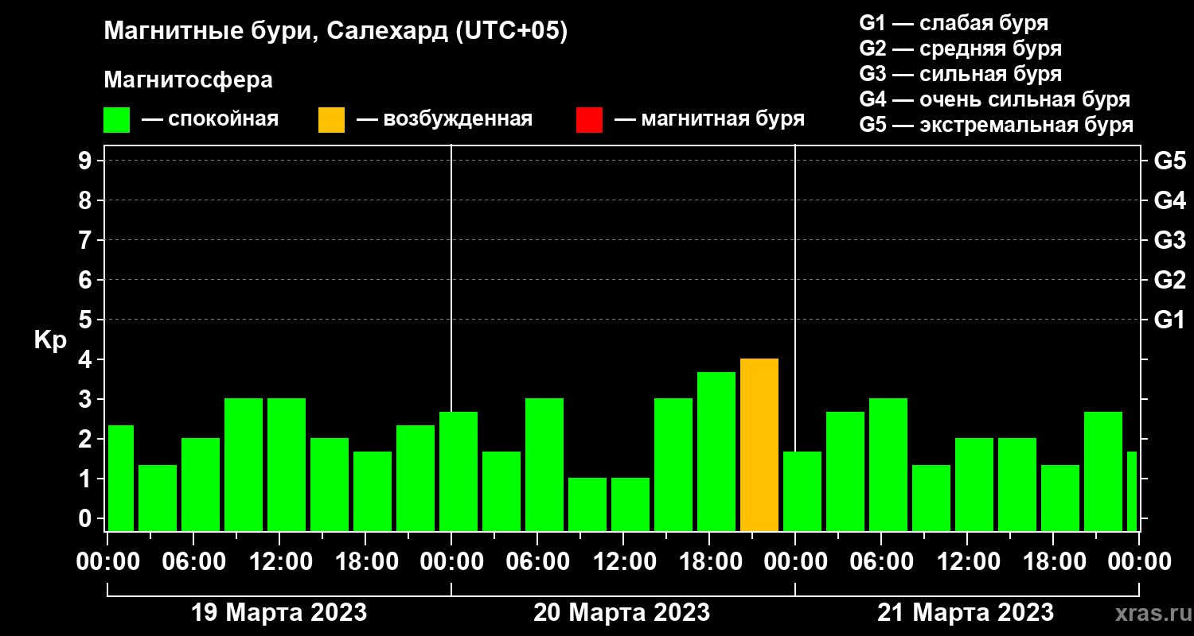This screenshot has height=636, width=1194.
Task: Click the tallest green bar before the orange bar
Action: tap(716, 452)
